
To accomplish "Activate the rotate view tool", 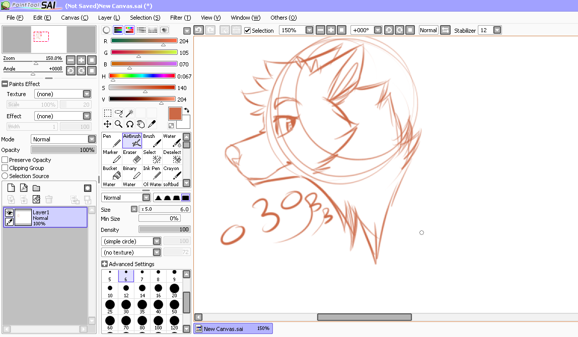I will (130, 124).
